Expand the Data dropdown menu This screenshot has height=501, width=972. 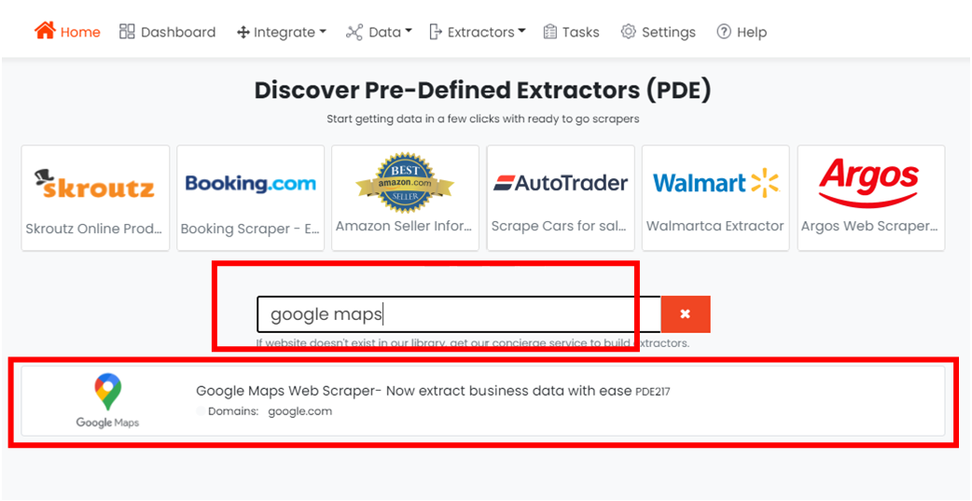click(x=379, y=33)
